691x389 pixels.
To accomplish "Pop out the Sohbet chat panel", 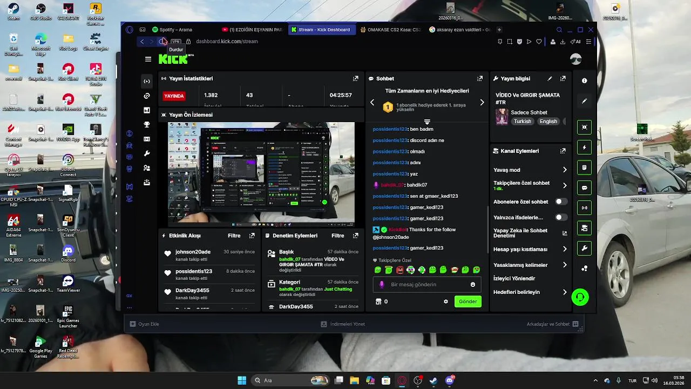I will click(x=480, y=78).
